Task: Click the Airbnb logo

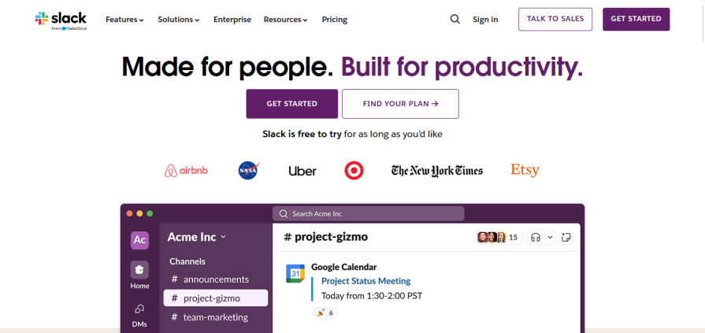Action: (186, 171)
